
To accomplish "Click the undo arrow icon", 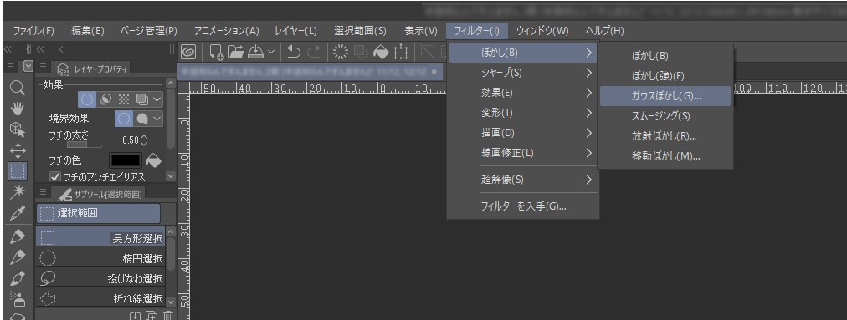I will point(293,52).
